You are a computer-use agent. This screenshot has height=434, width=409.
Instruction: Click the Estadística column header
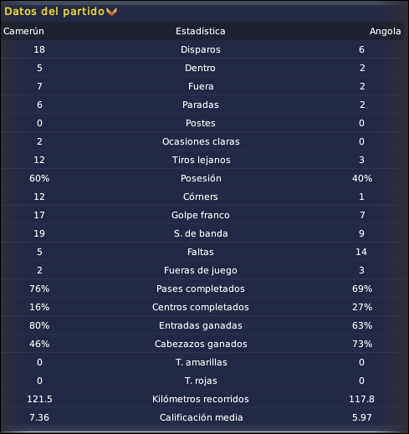pyautogui.click(x=201, y=31)
